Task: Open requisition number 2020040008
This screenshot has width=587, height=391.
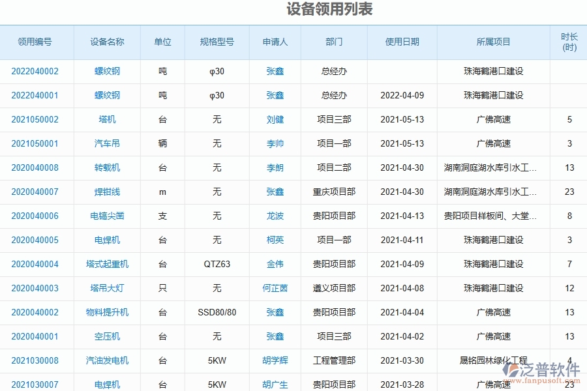Action: [36, 167]
